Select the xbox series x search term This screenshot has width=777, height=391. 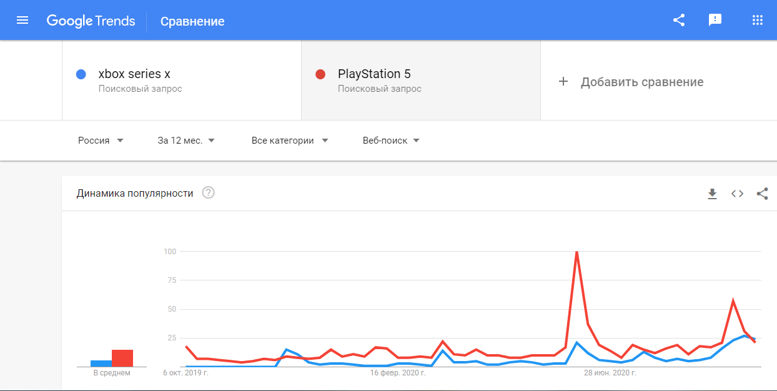click(134, 74)
